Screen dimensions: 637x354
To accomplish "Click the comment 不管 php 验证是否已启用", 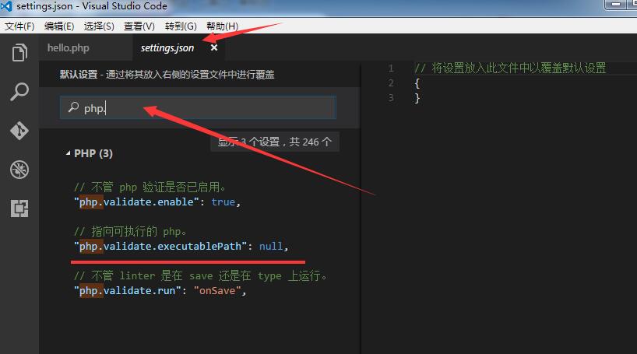I will pos(150,188).
